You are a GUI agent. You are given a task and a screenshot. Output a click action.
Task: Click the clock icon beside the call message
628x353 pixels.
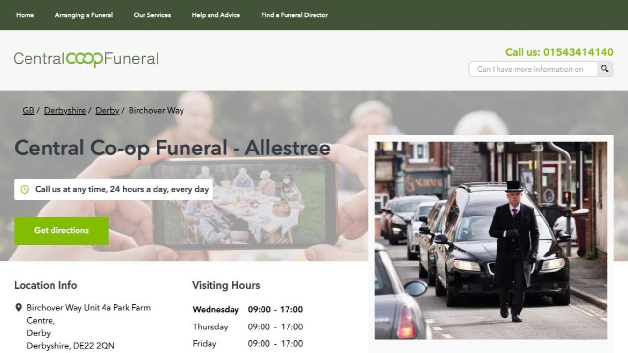tap(25, 189)
